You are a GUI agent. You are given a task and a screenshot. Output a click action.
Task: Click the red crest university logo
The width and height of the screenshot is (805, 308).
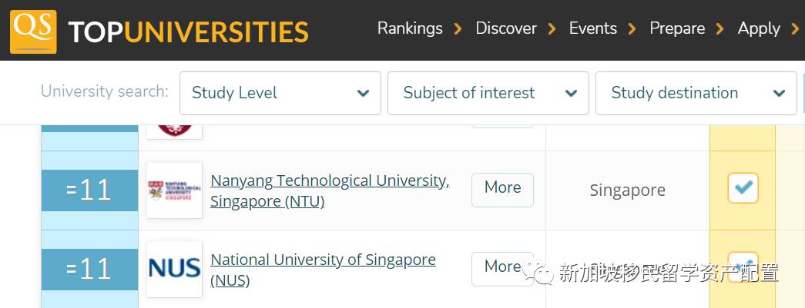174,128
